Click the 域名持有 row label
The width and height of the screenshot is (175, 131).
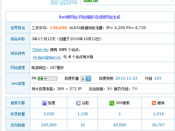[x=18, y=53]
